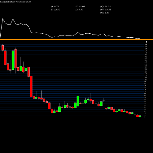Image resolution: width=153 pixels, height=153 pixels.
Task: Click the first red candle at chart start
Action: pyautogui.click(x=2, y=48)
